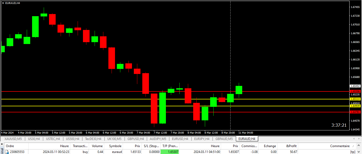Click the profit value 50.67
This screenshot has width=362, height=154.
point(293,152)
